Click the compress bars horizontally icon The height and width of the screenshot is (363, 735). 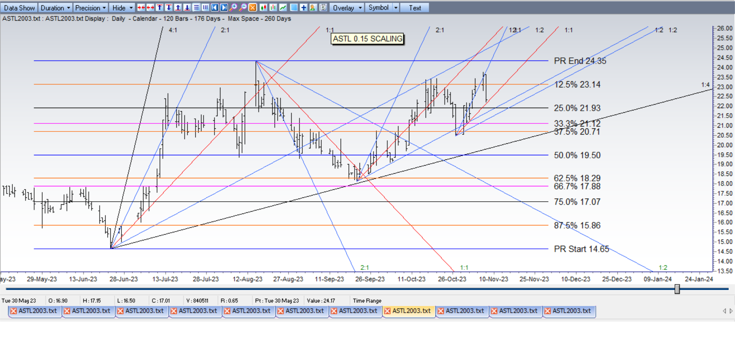tap(141, 8)
